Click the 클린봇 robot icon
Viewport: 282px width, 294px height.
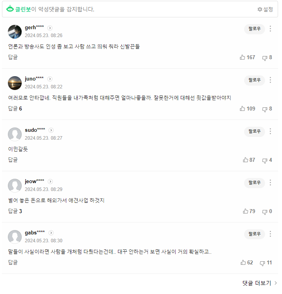(x=10, y=9)
